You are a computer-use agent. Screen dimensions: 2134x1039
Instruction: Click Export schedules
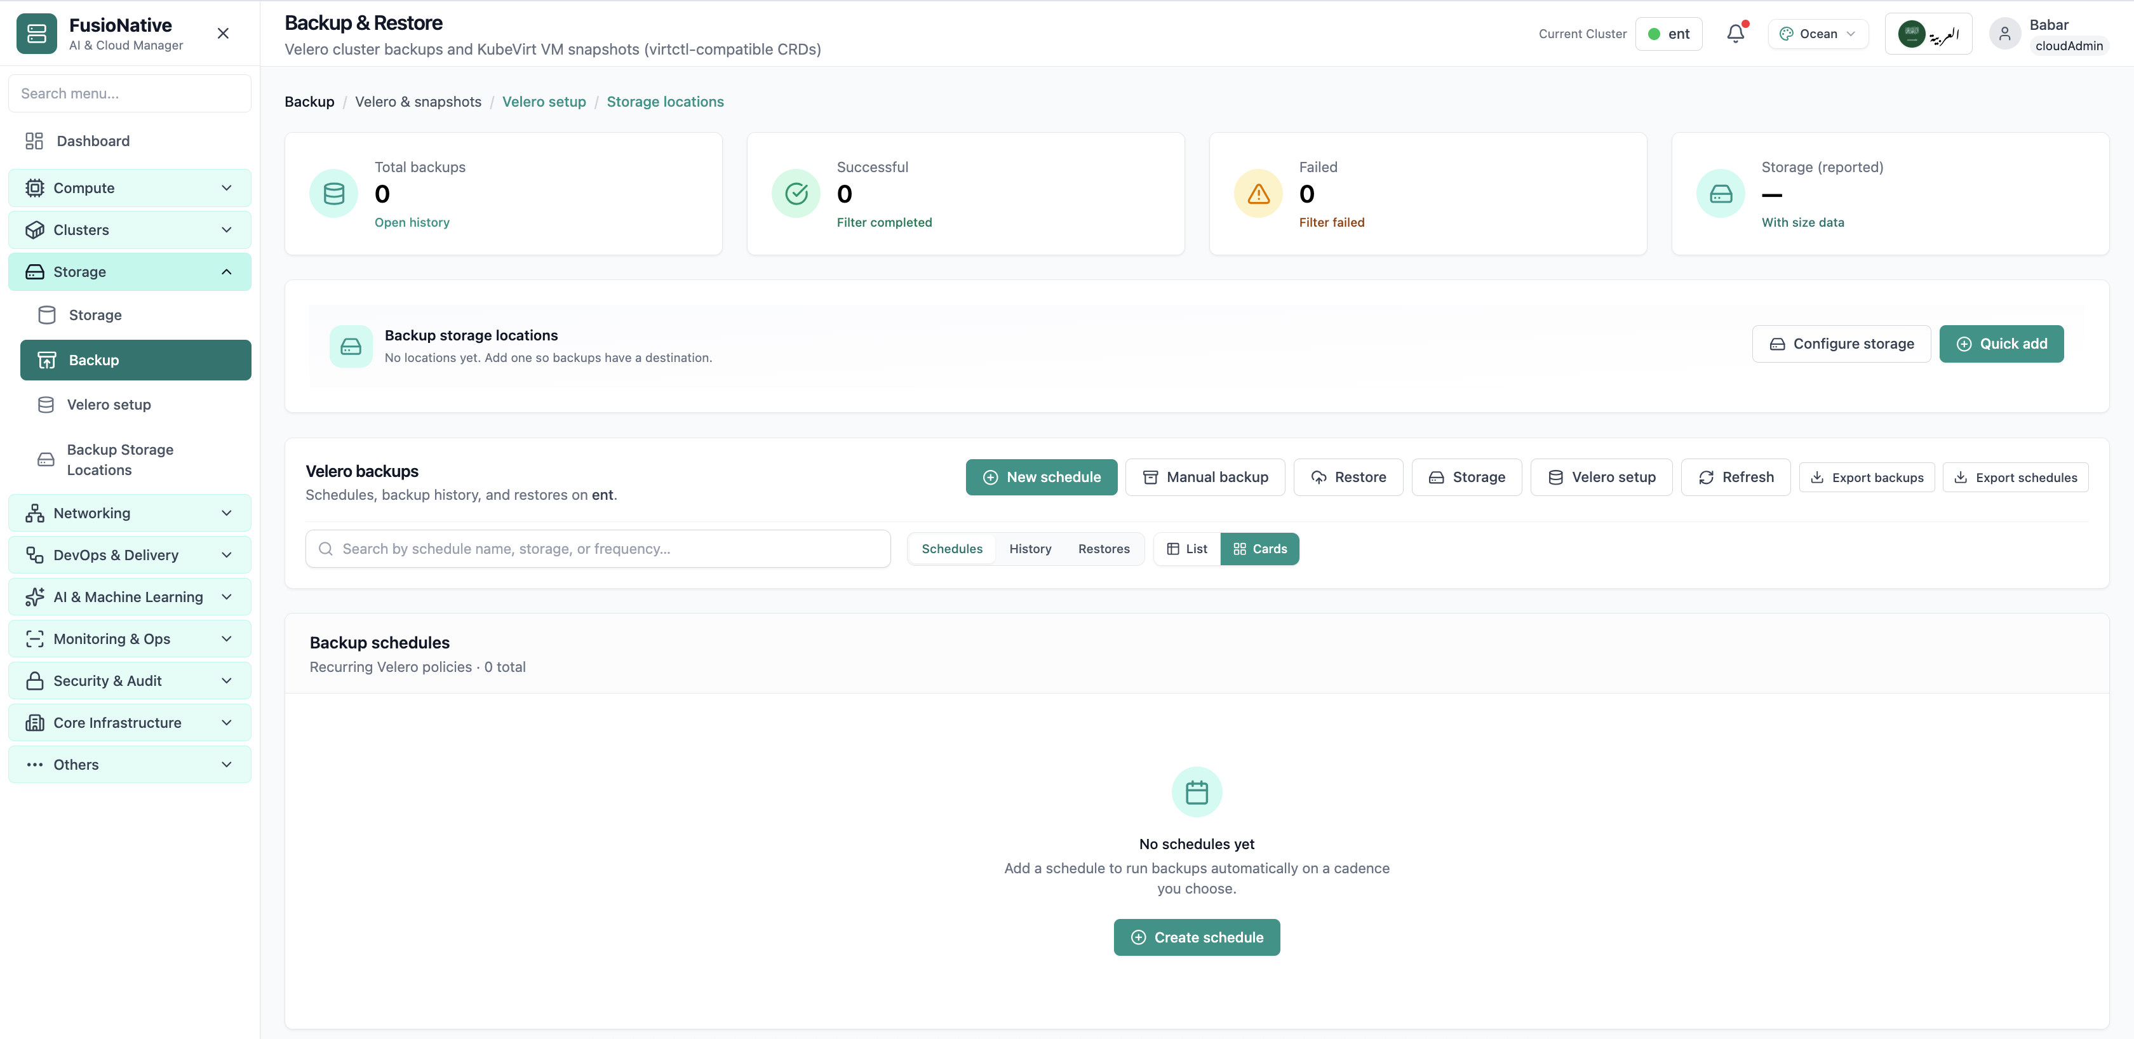(x=2015, y=477)
